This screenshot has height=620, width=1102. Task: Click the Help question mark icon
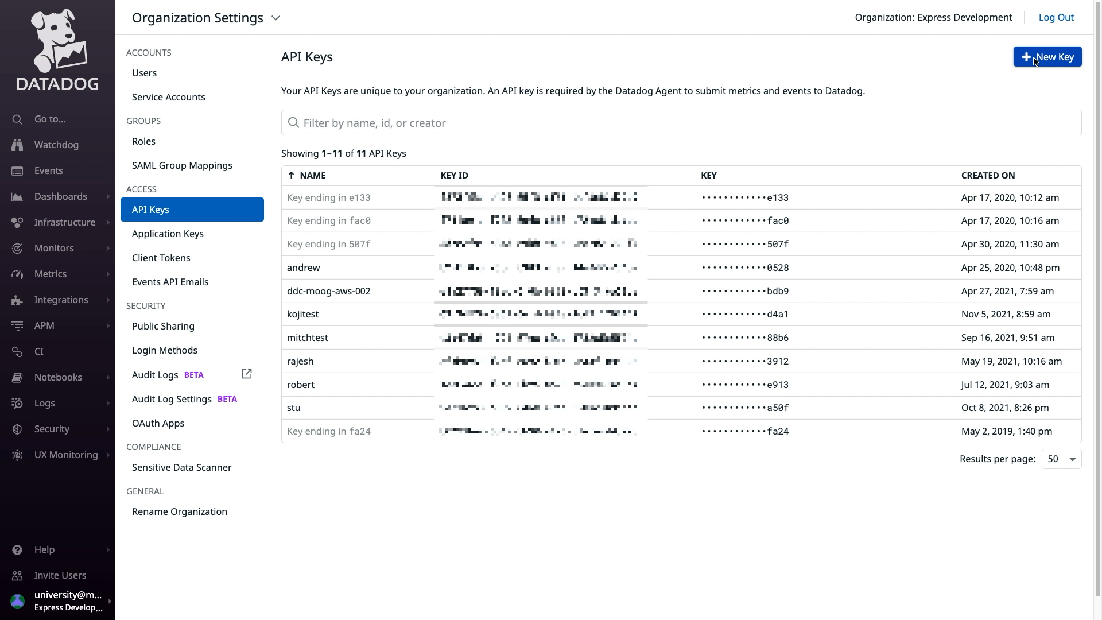click(17, 550)
